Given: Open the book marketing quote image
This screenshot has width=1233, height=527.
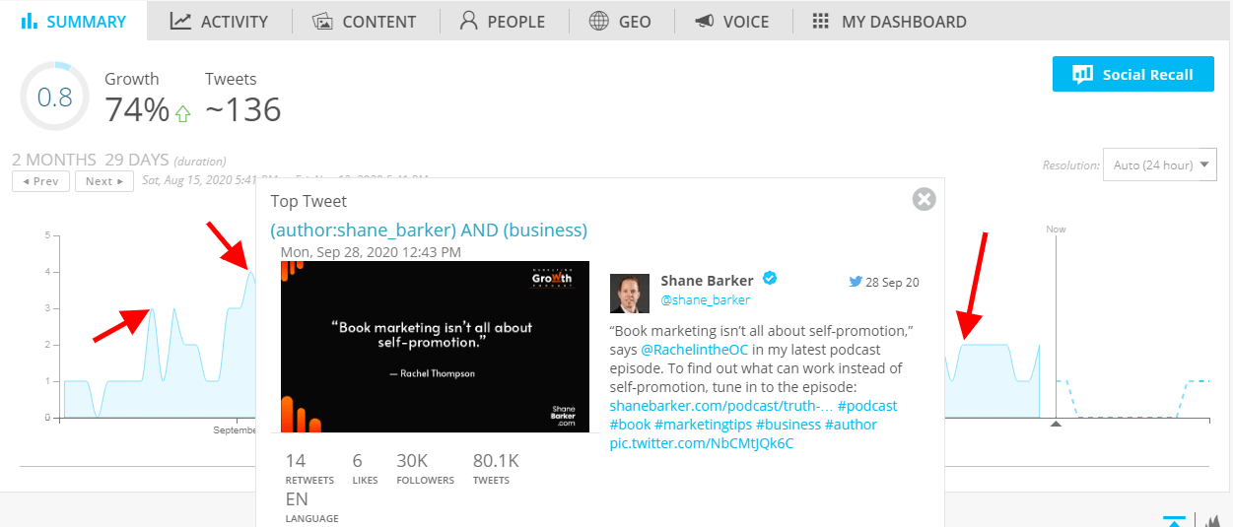Looking at the screenshot, I should point(435,347).
